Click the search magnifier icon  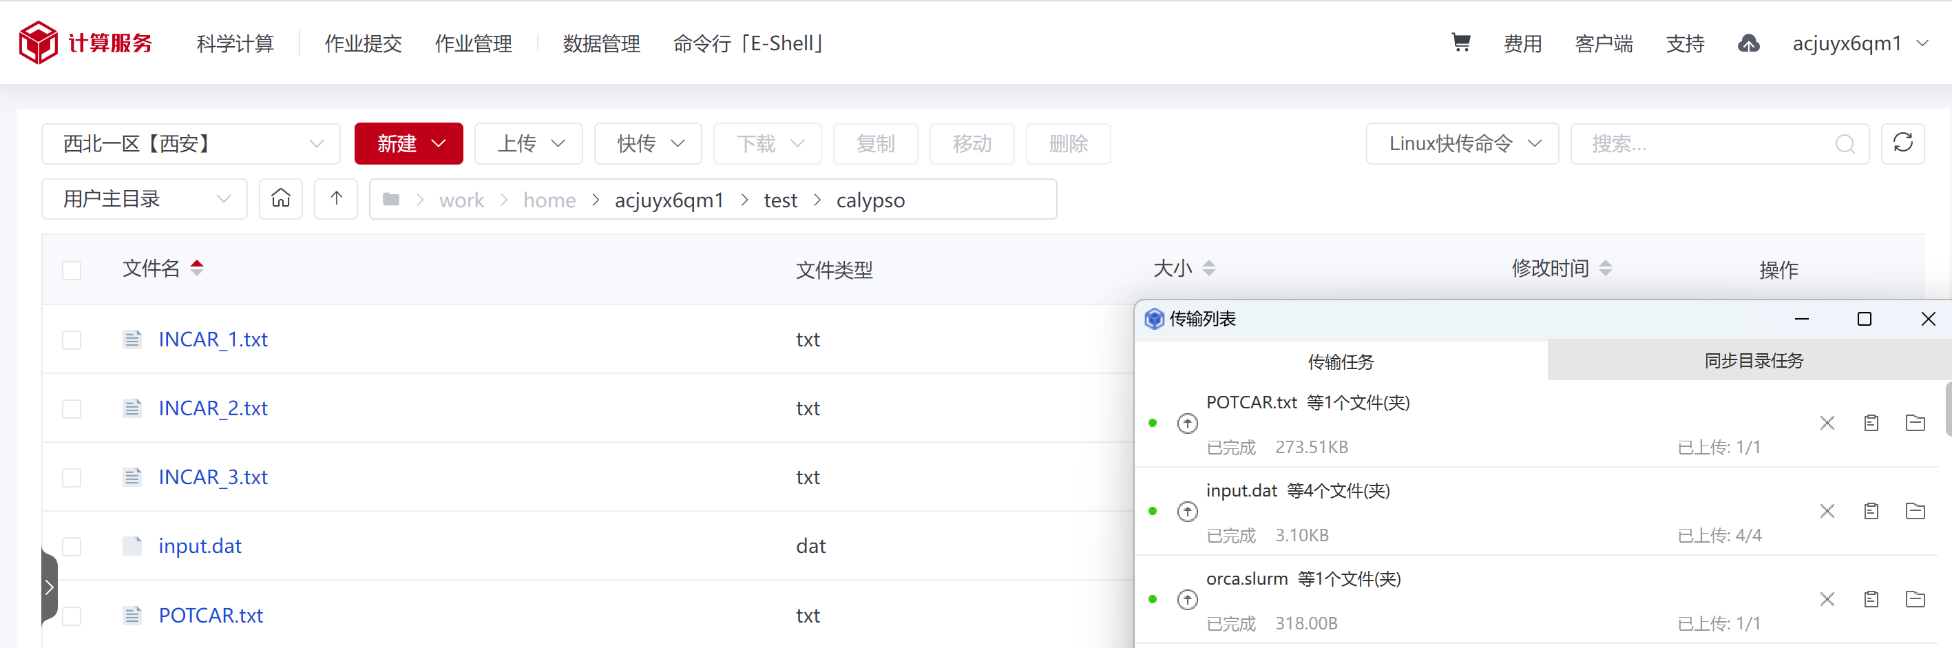(x=1845, y=144)
